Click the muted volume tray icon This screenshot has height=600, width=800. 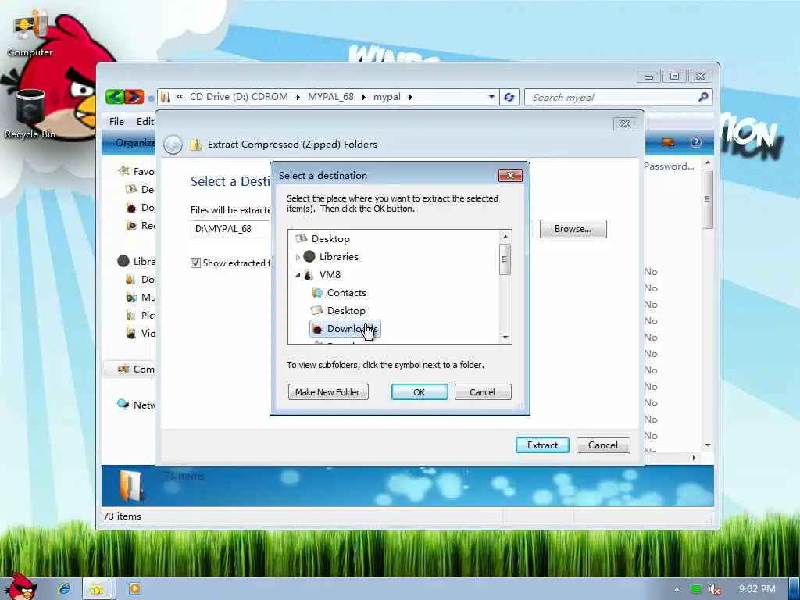pos(714,589)
